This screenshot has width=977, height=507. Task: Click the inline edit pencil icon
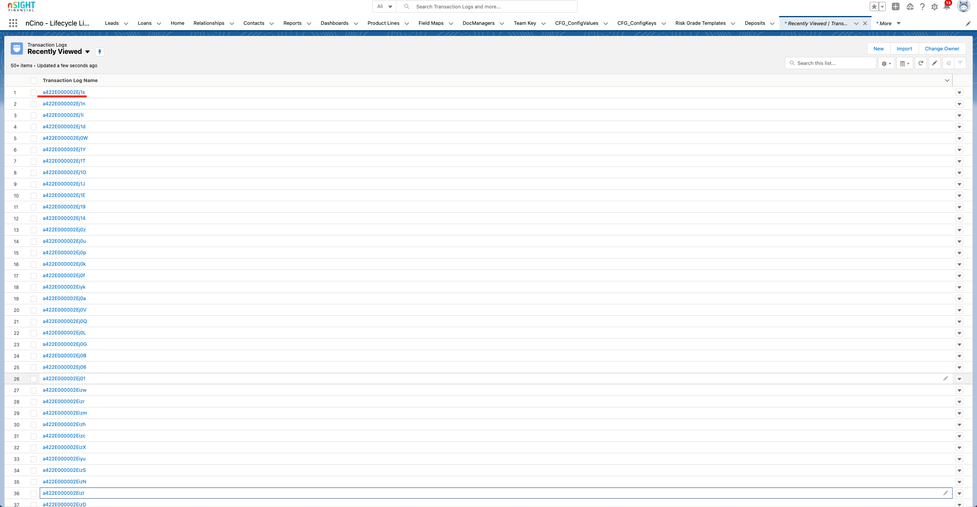pyautogui.click(x=934, y=63)
